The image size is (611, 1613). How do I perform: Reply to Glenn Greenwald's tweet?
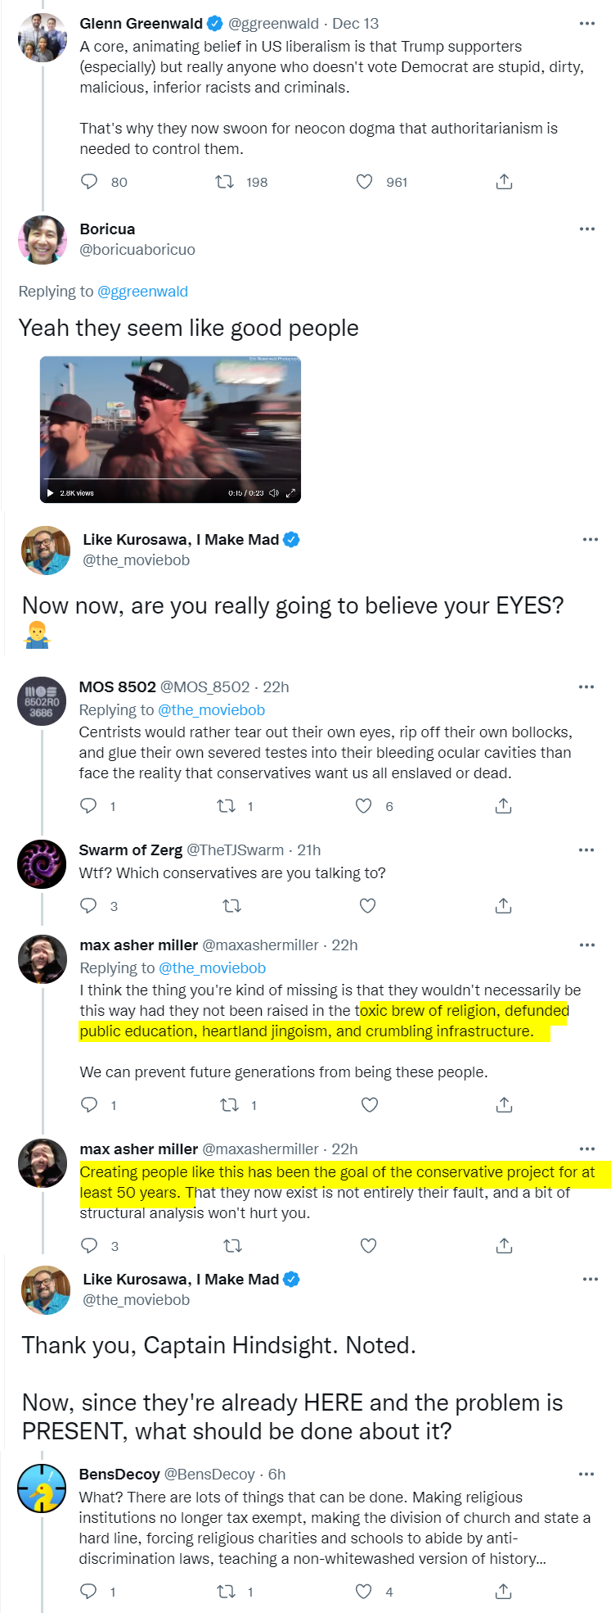[x=89, y=182]
